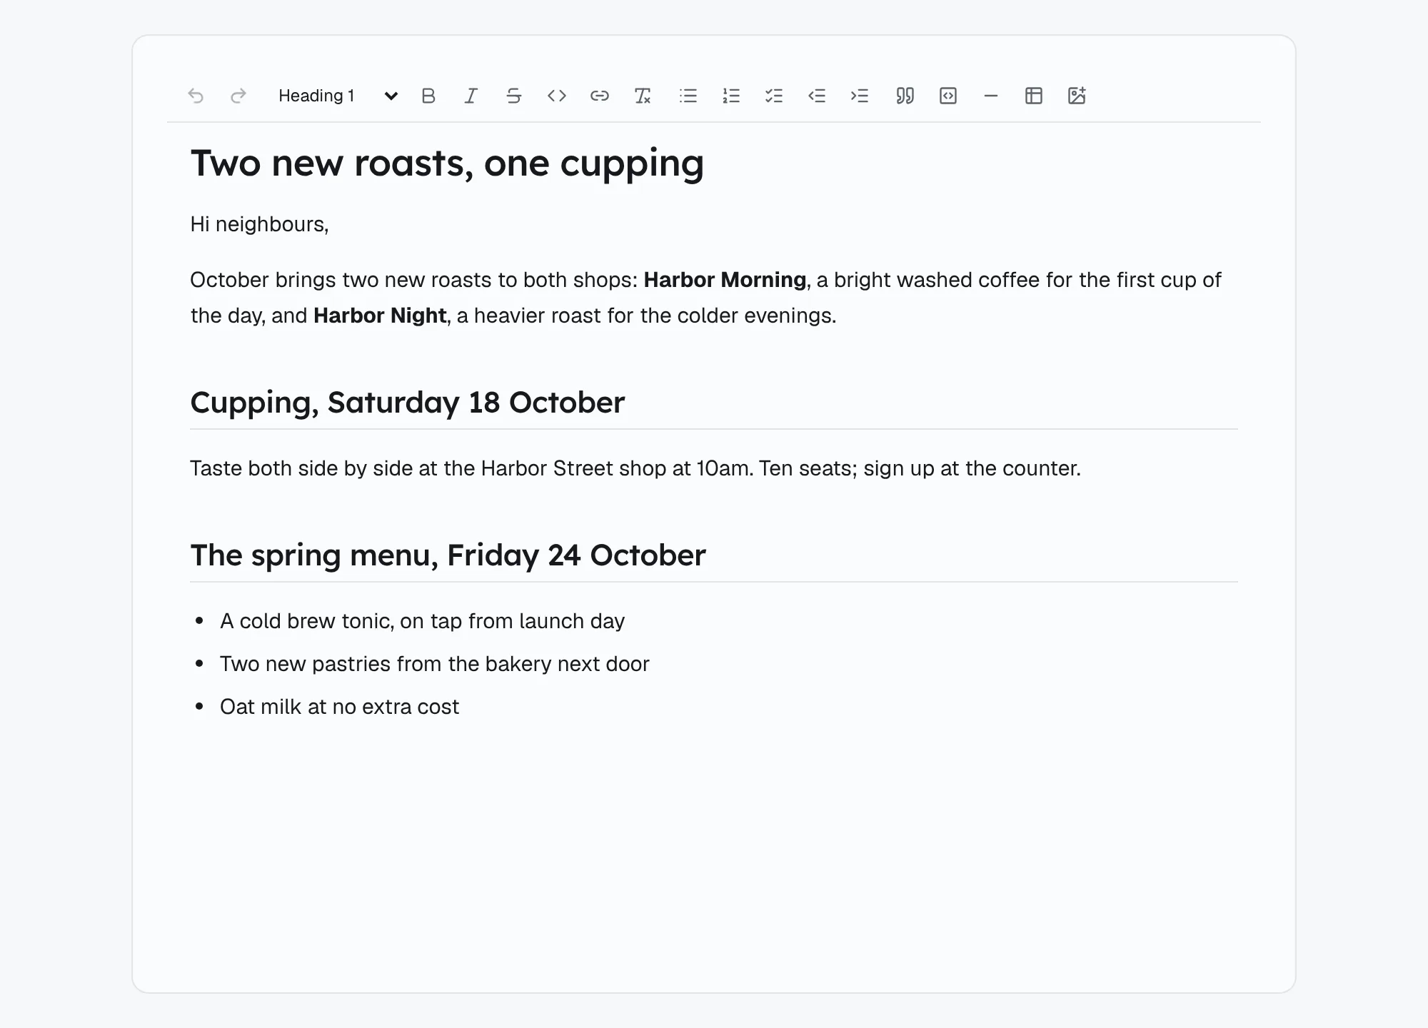
Task: Insert a blockquote
Action: pyautogui.click(x=905, y=96)
